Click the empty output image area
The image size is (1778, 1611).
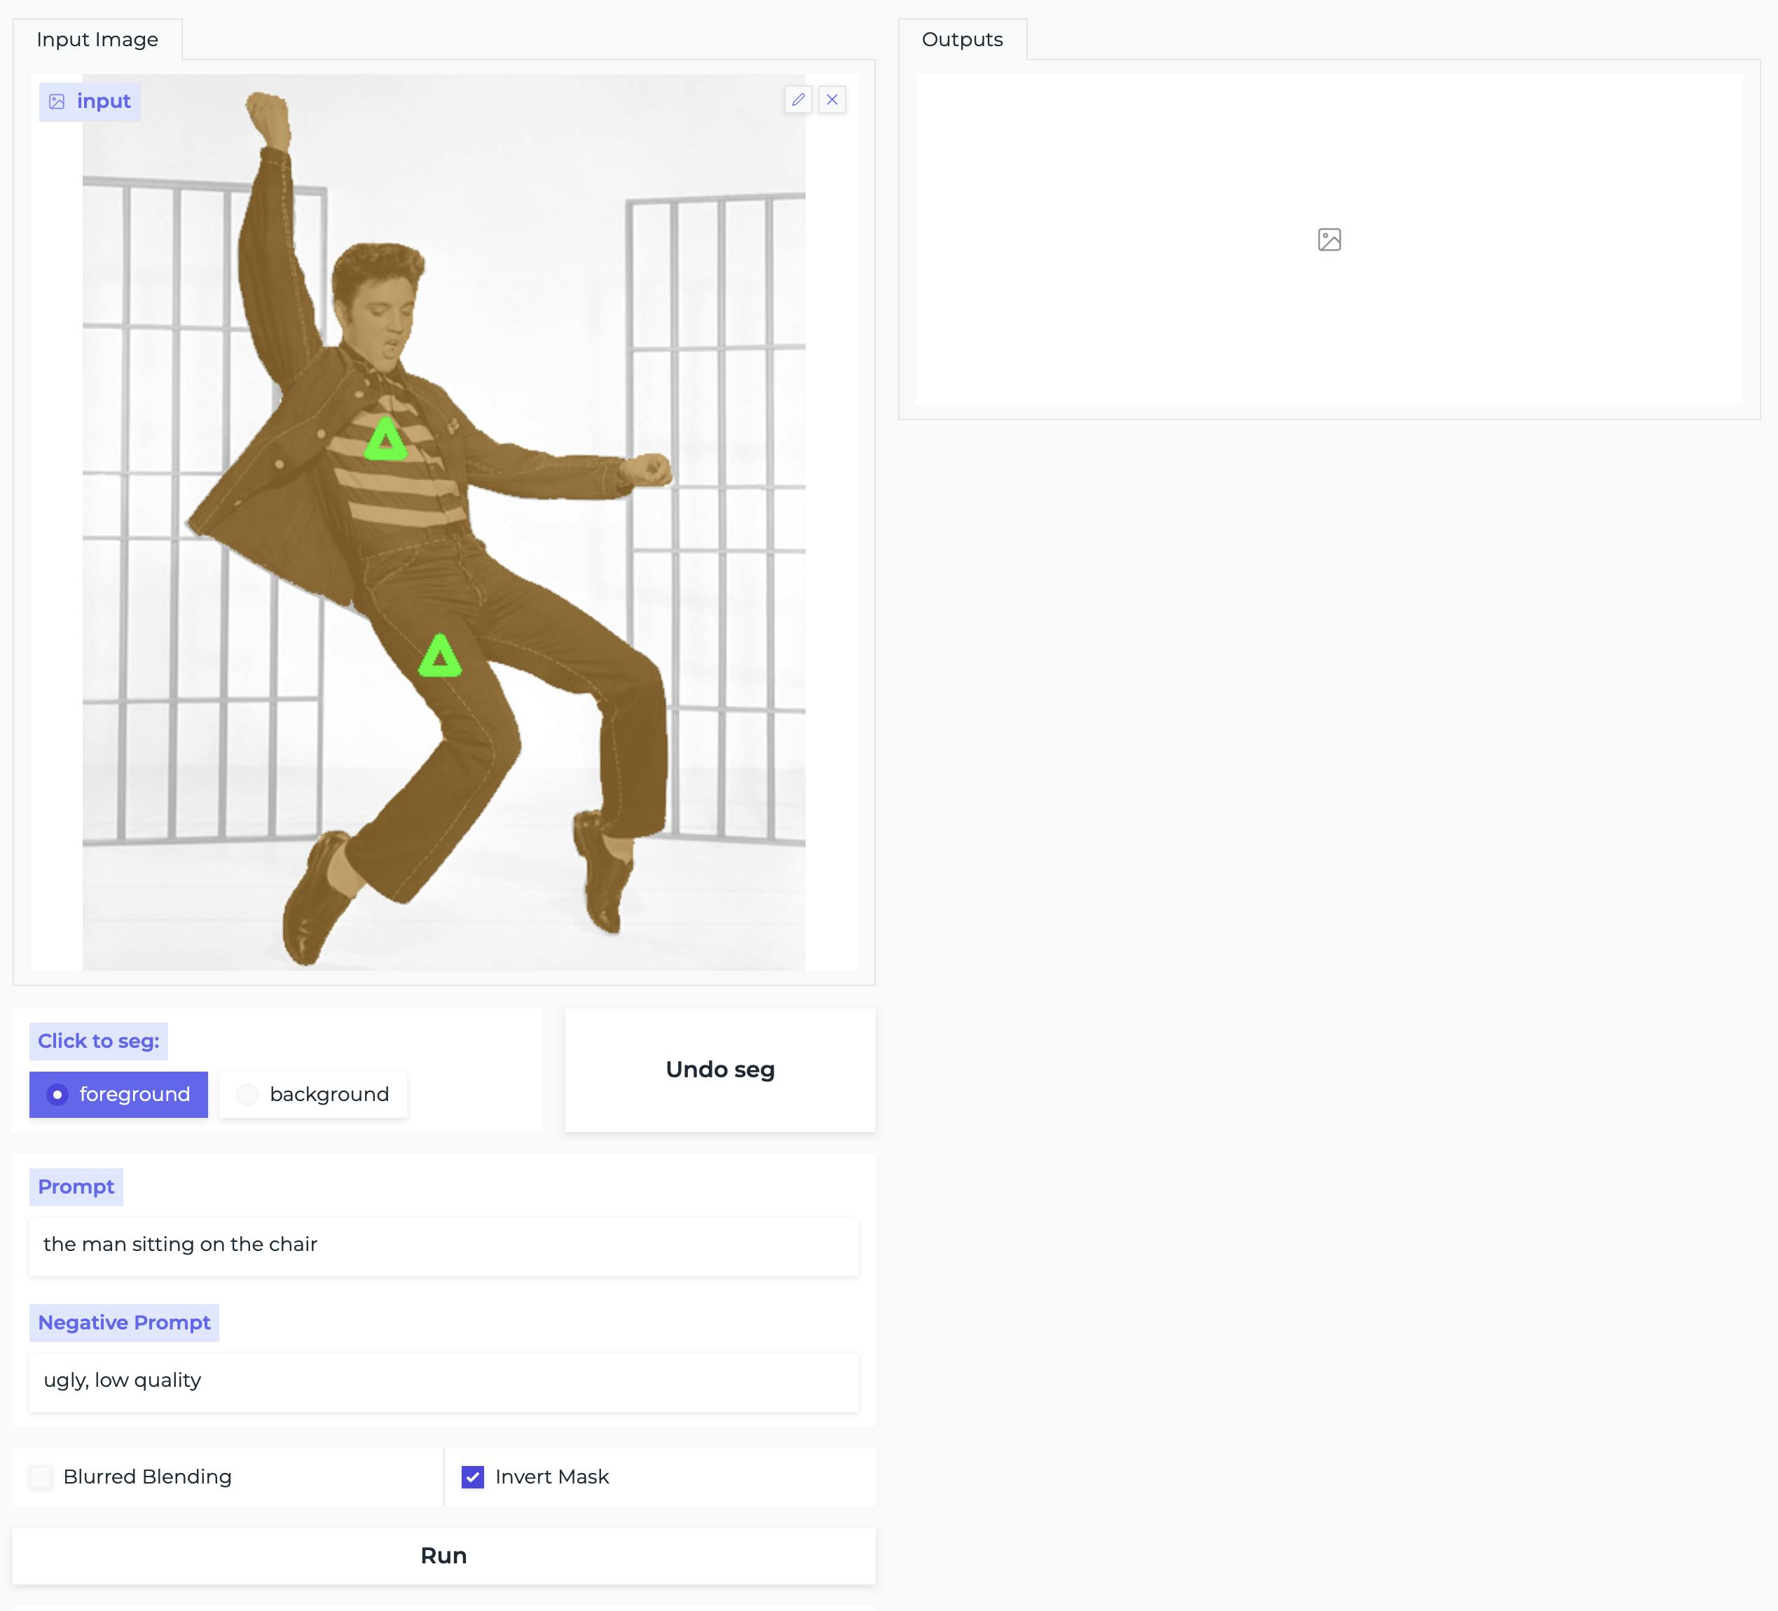(1329, 240)
